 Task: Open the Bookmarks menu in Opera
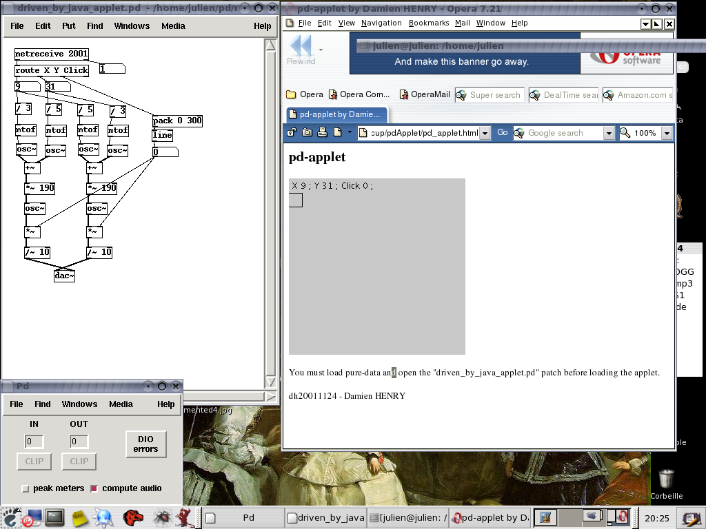click(x=428, y=23)
